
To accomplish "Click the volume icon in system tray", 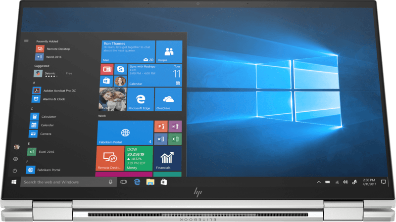I will (x=346, y=182).
